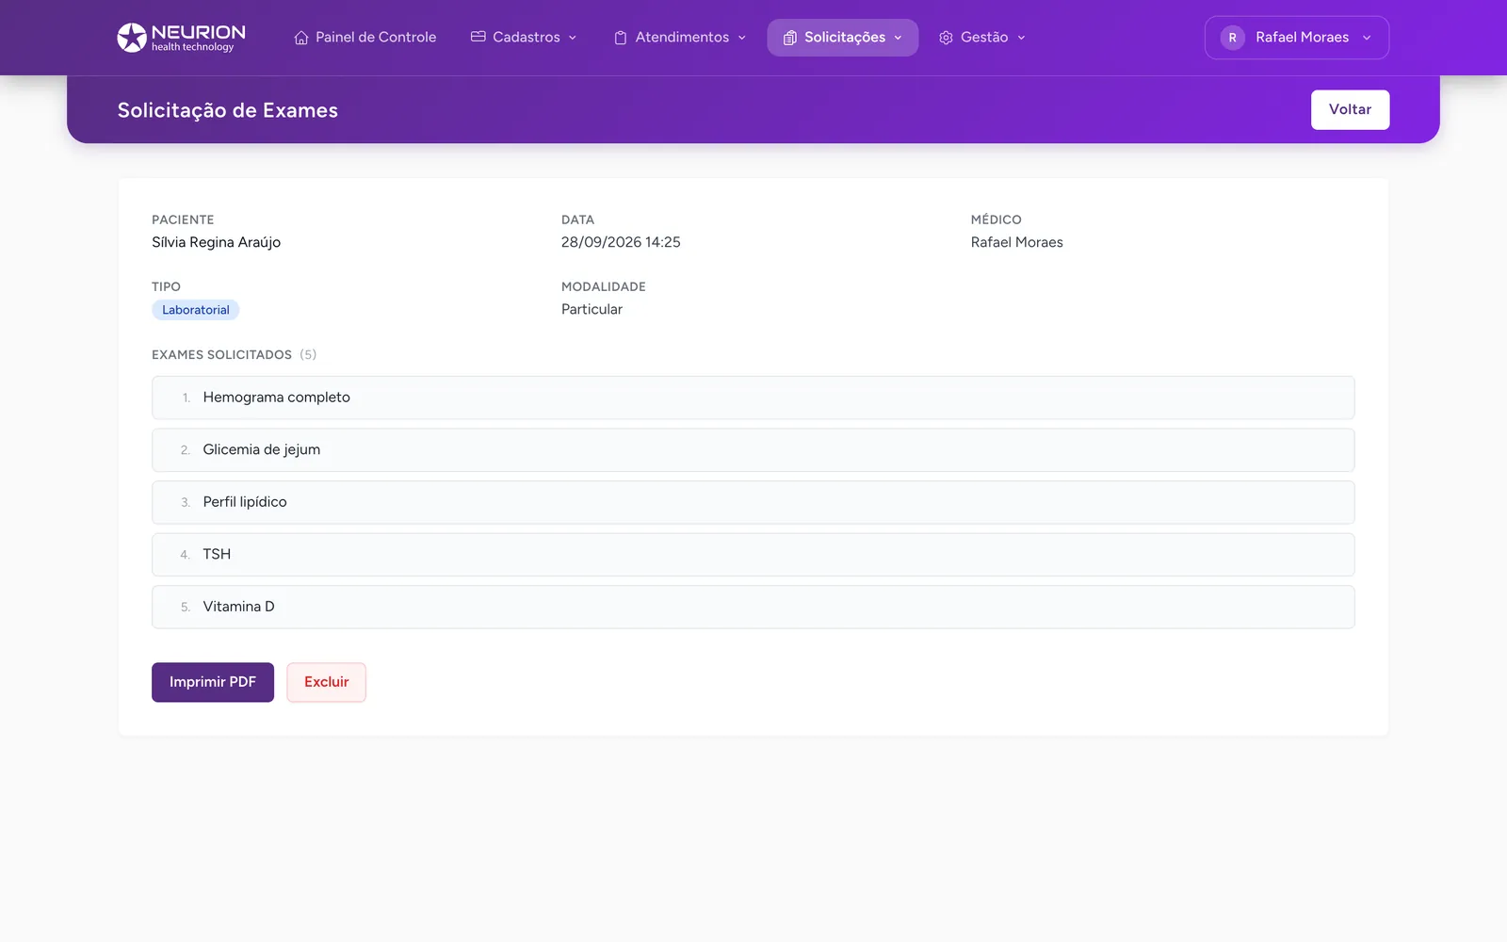Click Rafael Moraes under the MÉDICO label

pyautogui.click(x=1017, y=242)
